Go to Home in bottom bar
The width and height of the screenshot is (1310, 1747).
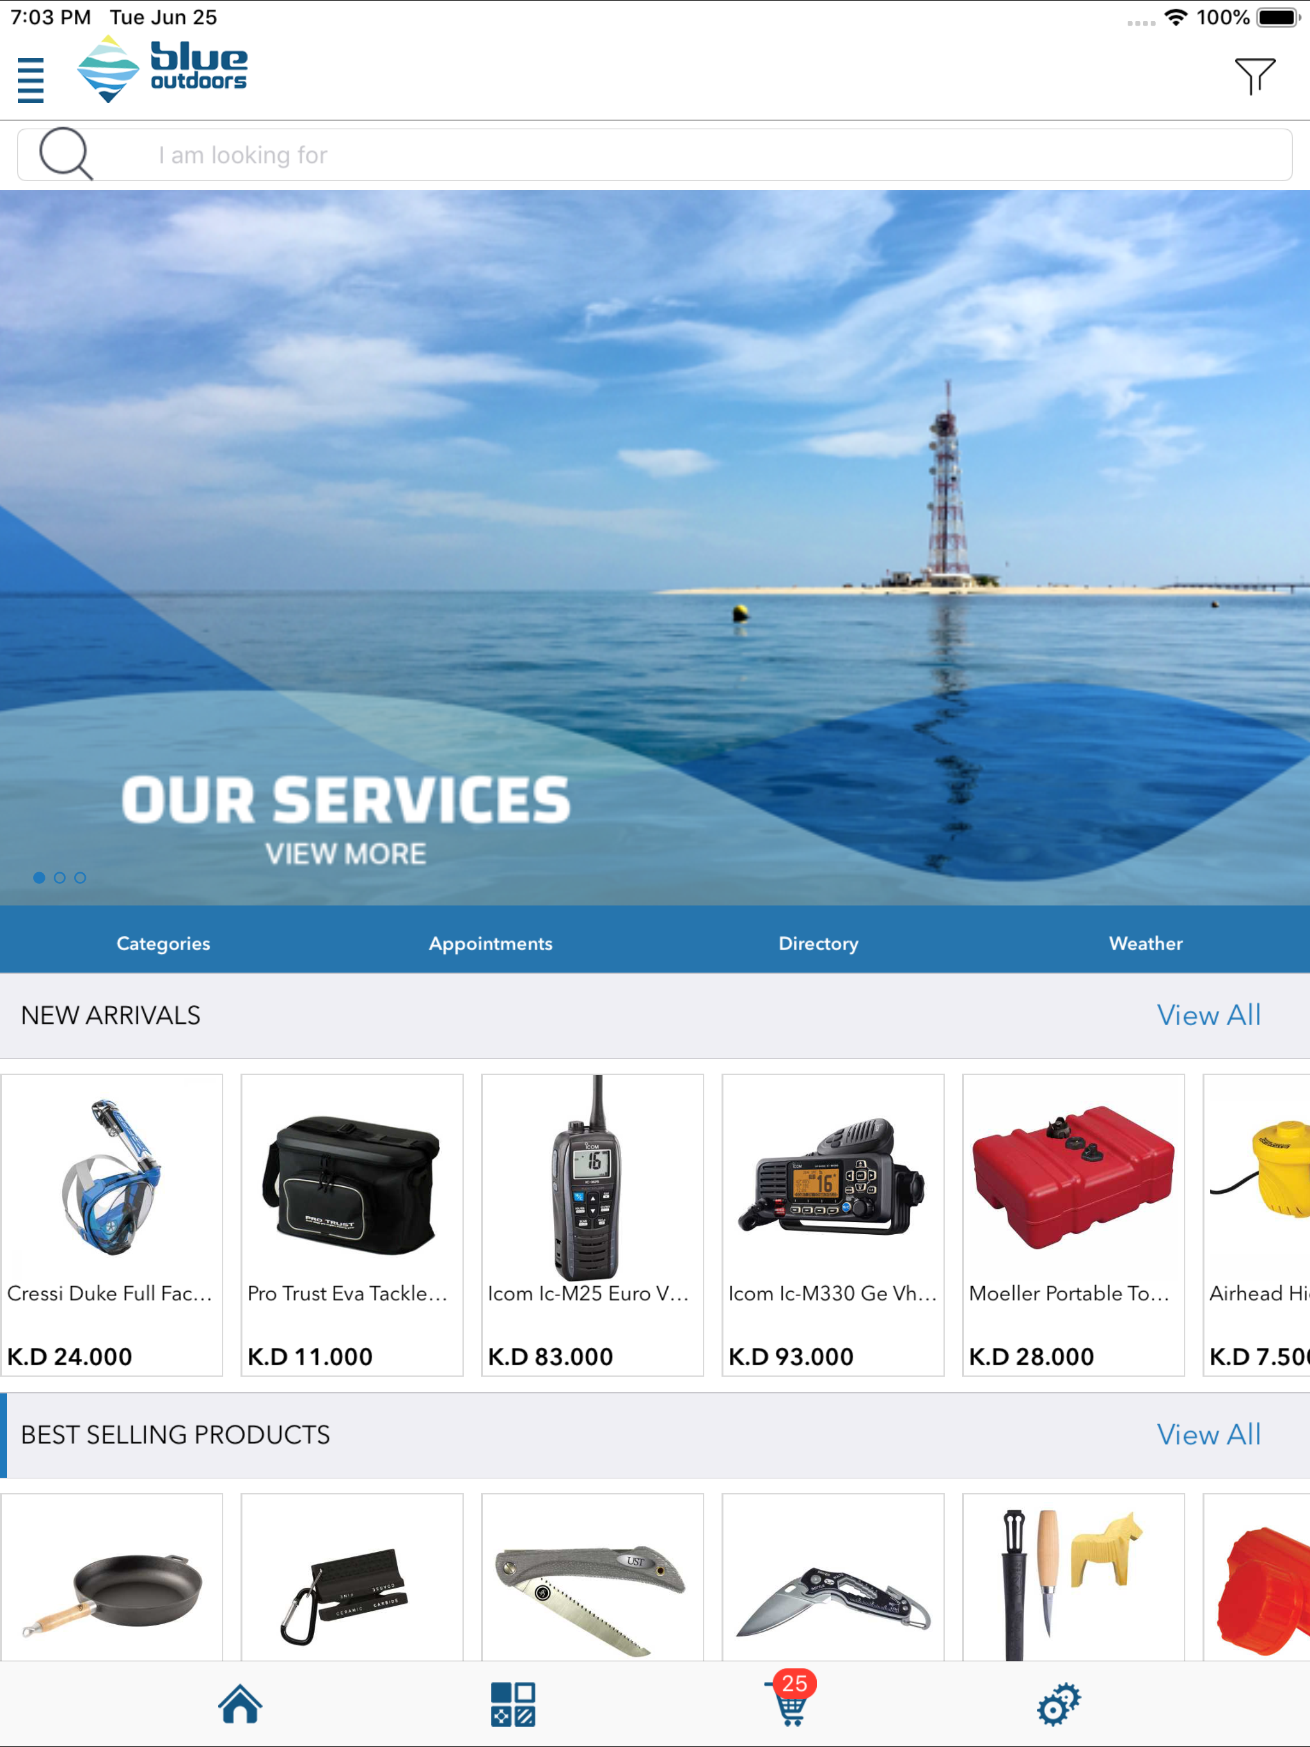tap(241, 1704)
